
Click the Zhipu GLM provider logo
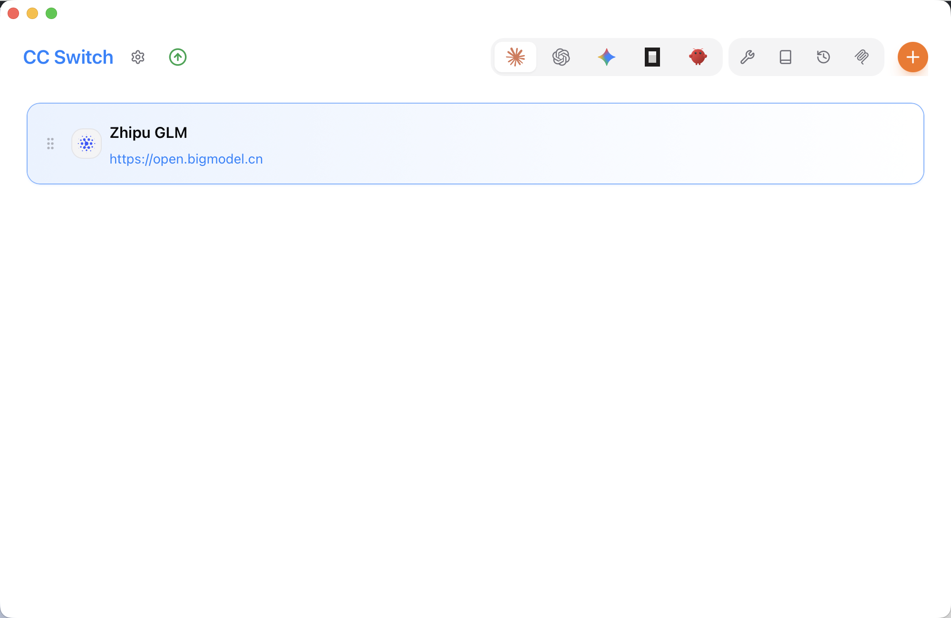tap(87, 144)
